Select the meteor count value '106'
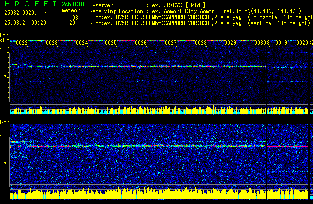This screenshot has width=313, height=204. click(74, 18)
